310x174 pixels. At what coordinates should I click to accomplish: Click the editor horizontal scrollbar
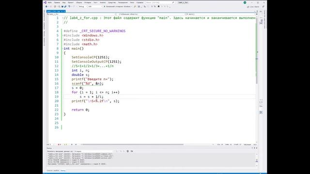(133, 145)
